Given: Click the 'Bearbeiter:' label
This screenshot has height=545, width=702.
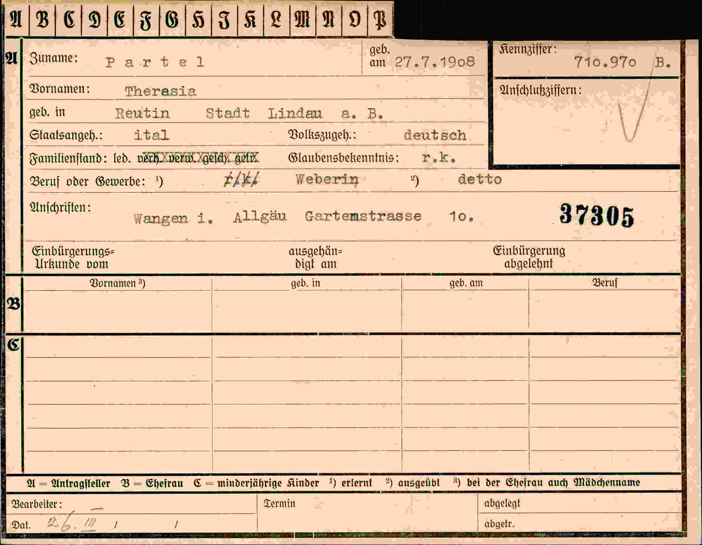Looking at the screenshot, I should [37, 504].
